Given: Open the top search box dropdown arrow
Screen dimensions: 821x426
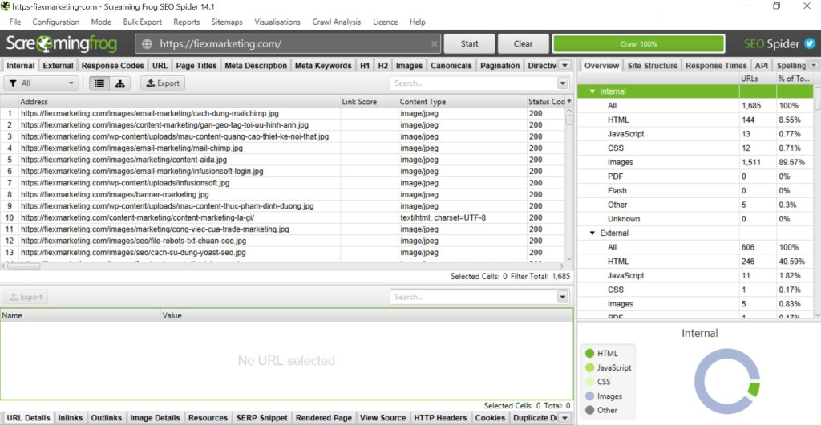Looking at the screenshot, I should point(562,83).
